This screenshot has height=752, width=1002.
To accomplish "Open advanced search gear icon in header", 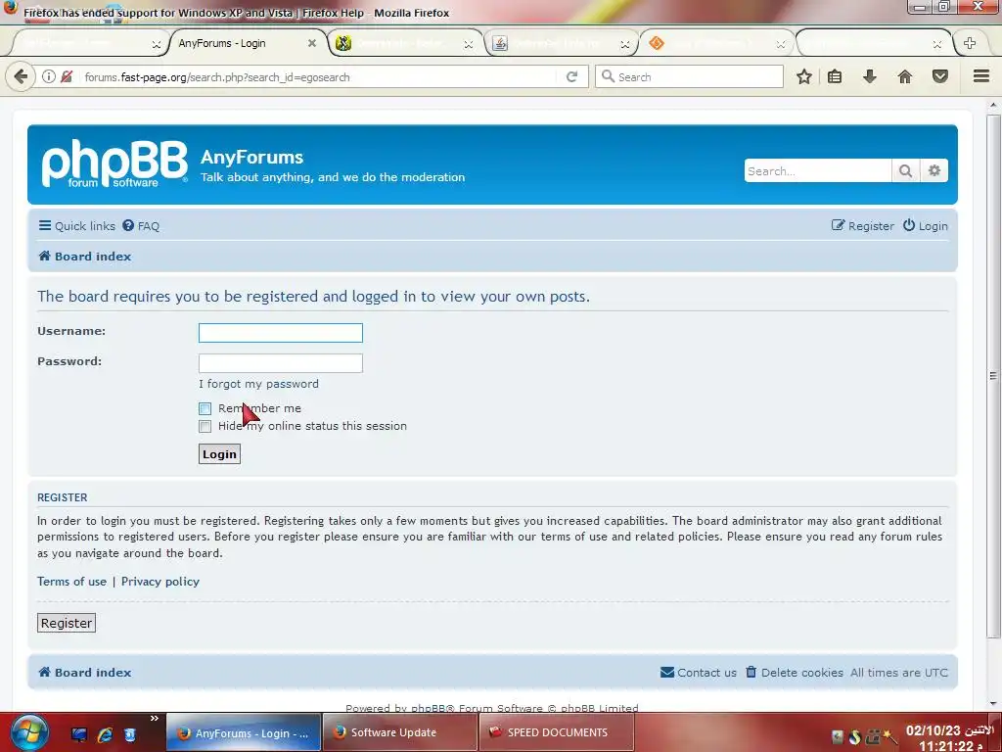I will [934, 170].
